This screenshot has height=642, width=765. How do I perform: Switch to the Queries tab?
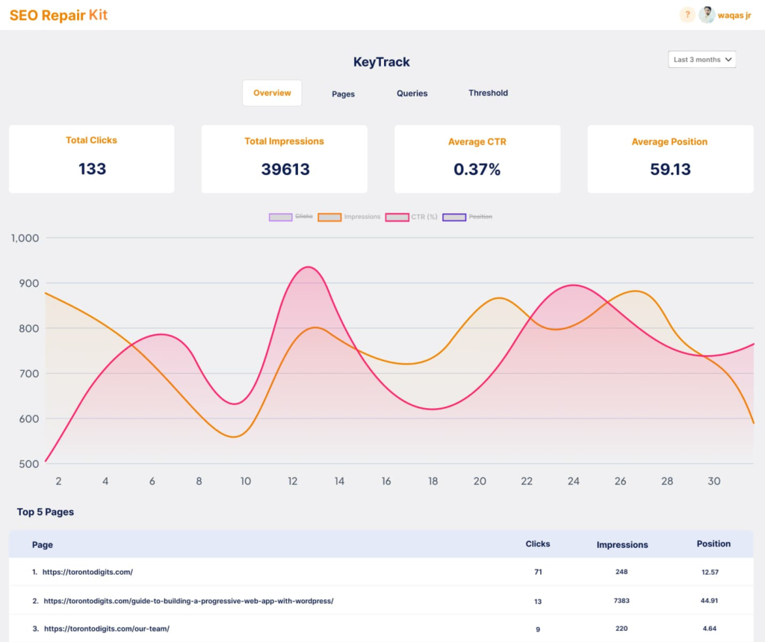point(412,93)
